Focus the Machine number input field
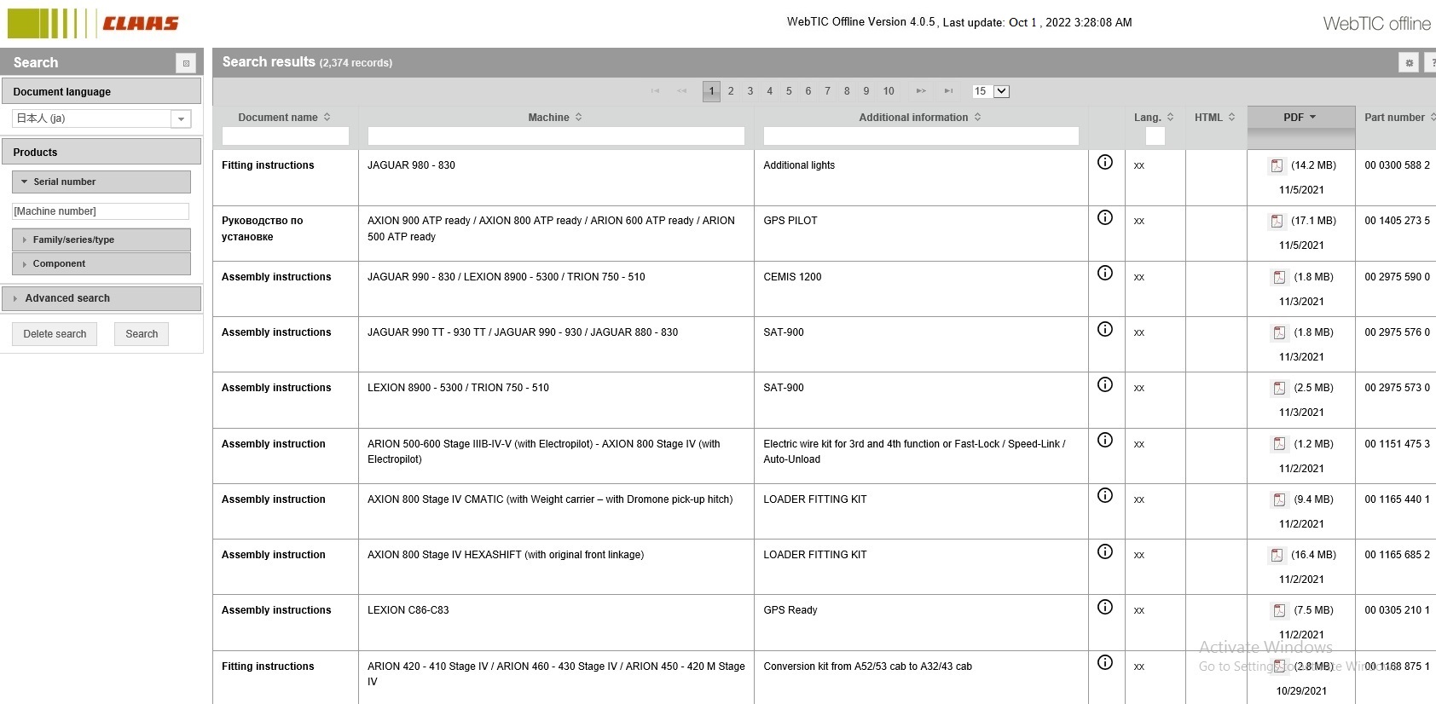 coord(101,211)
